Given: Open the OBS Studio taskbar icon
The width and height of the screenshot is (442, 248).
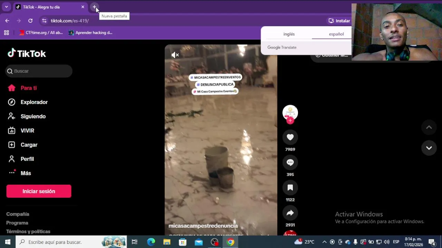Looking at the screenshot, I should tap(214, 242).
